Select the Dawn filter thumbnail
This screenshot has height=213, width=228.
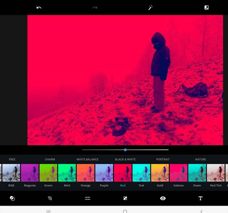197,173
